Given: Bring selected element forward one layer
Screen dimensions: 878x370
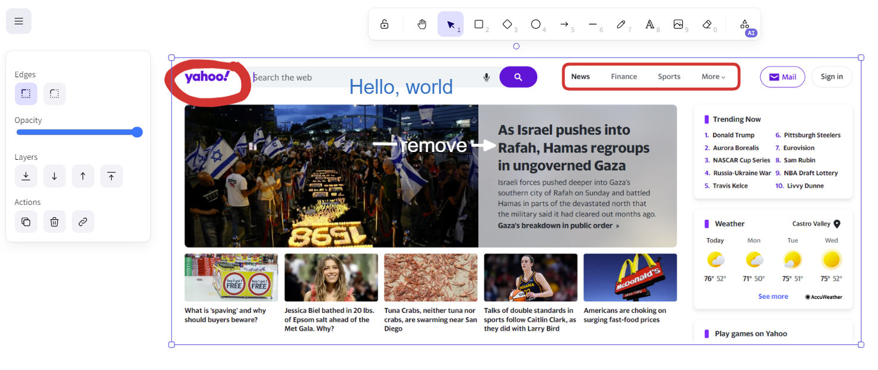Looking at the screenshot, I should (x=83, y=176).
